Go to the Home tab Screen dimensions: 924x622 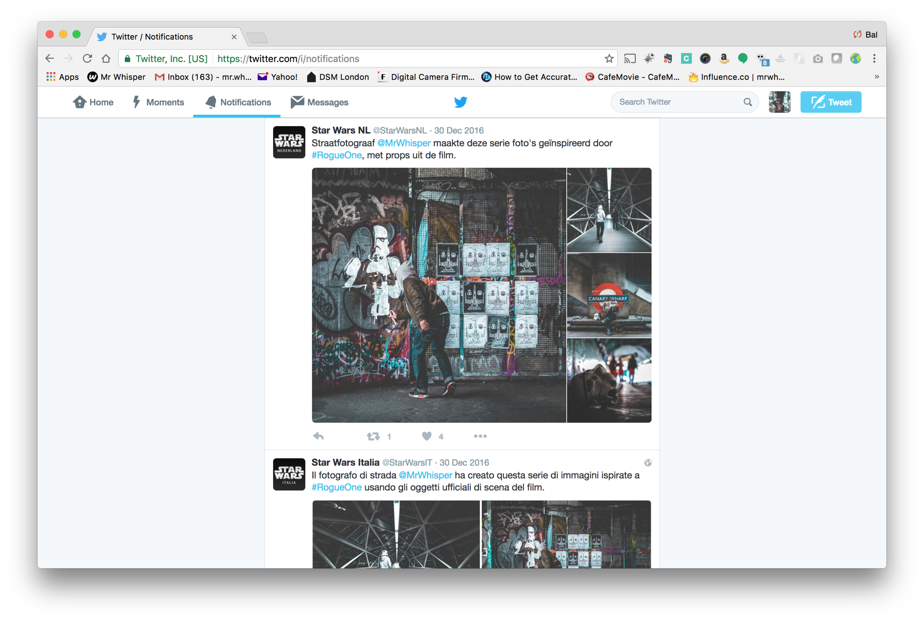point(93,102)
